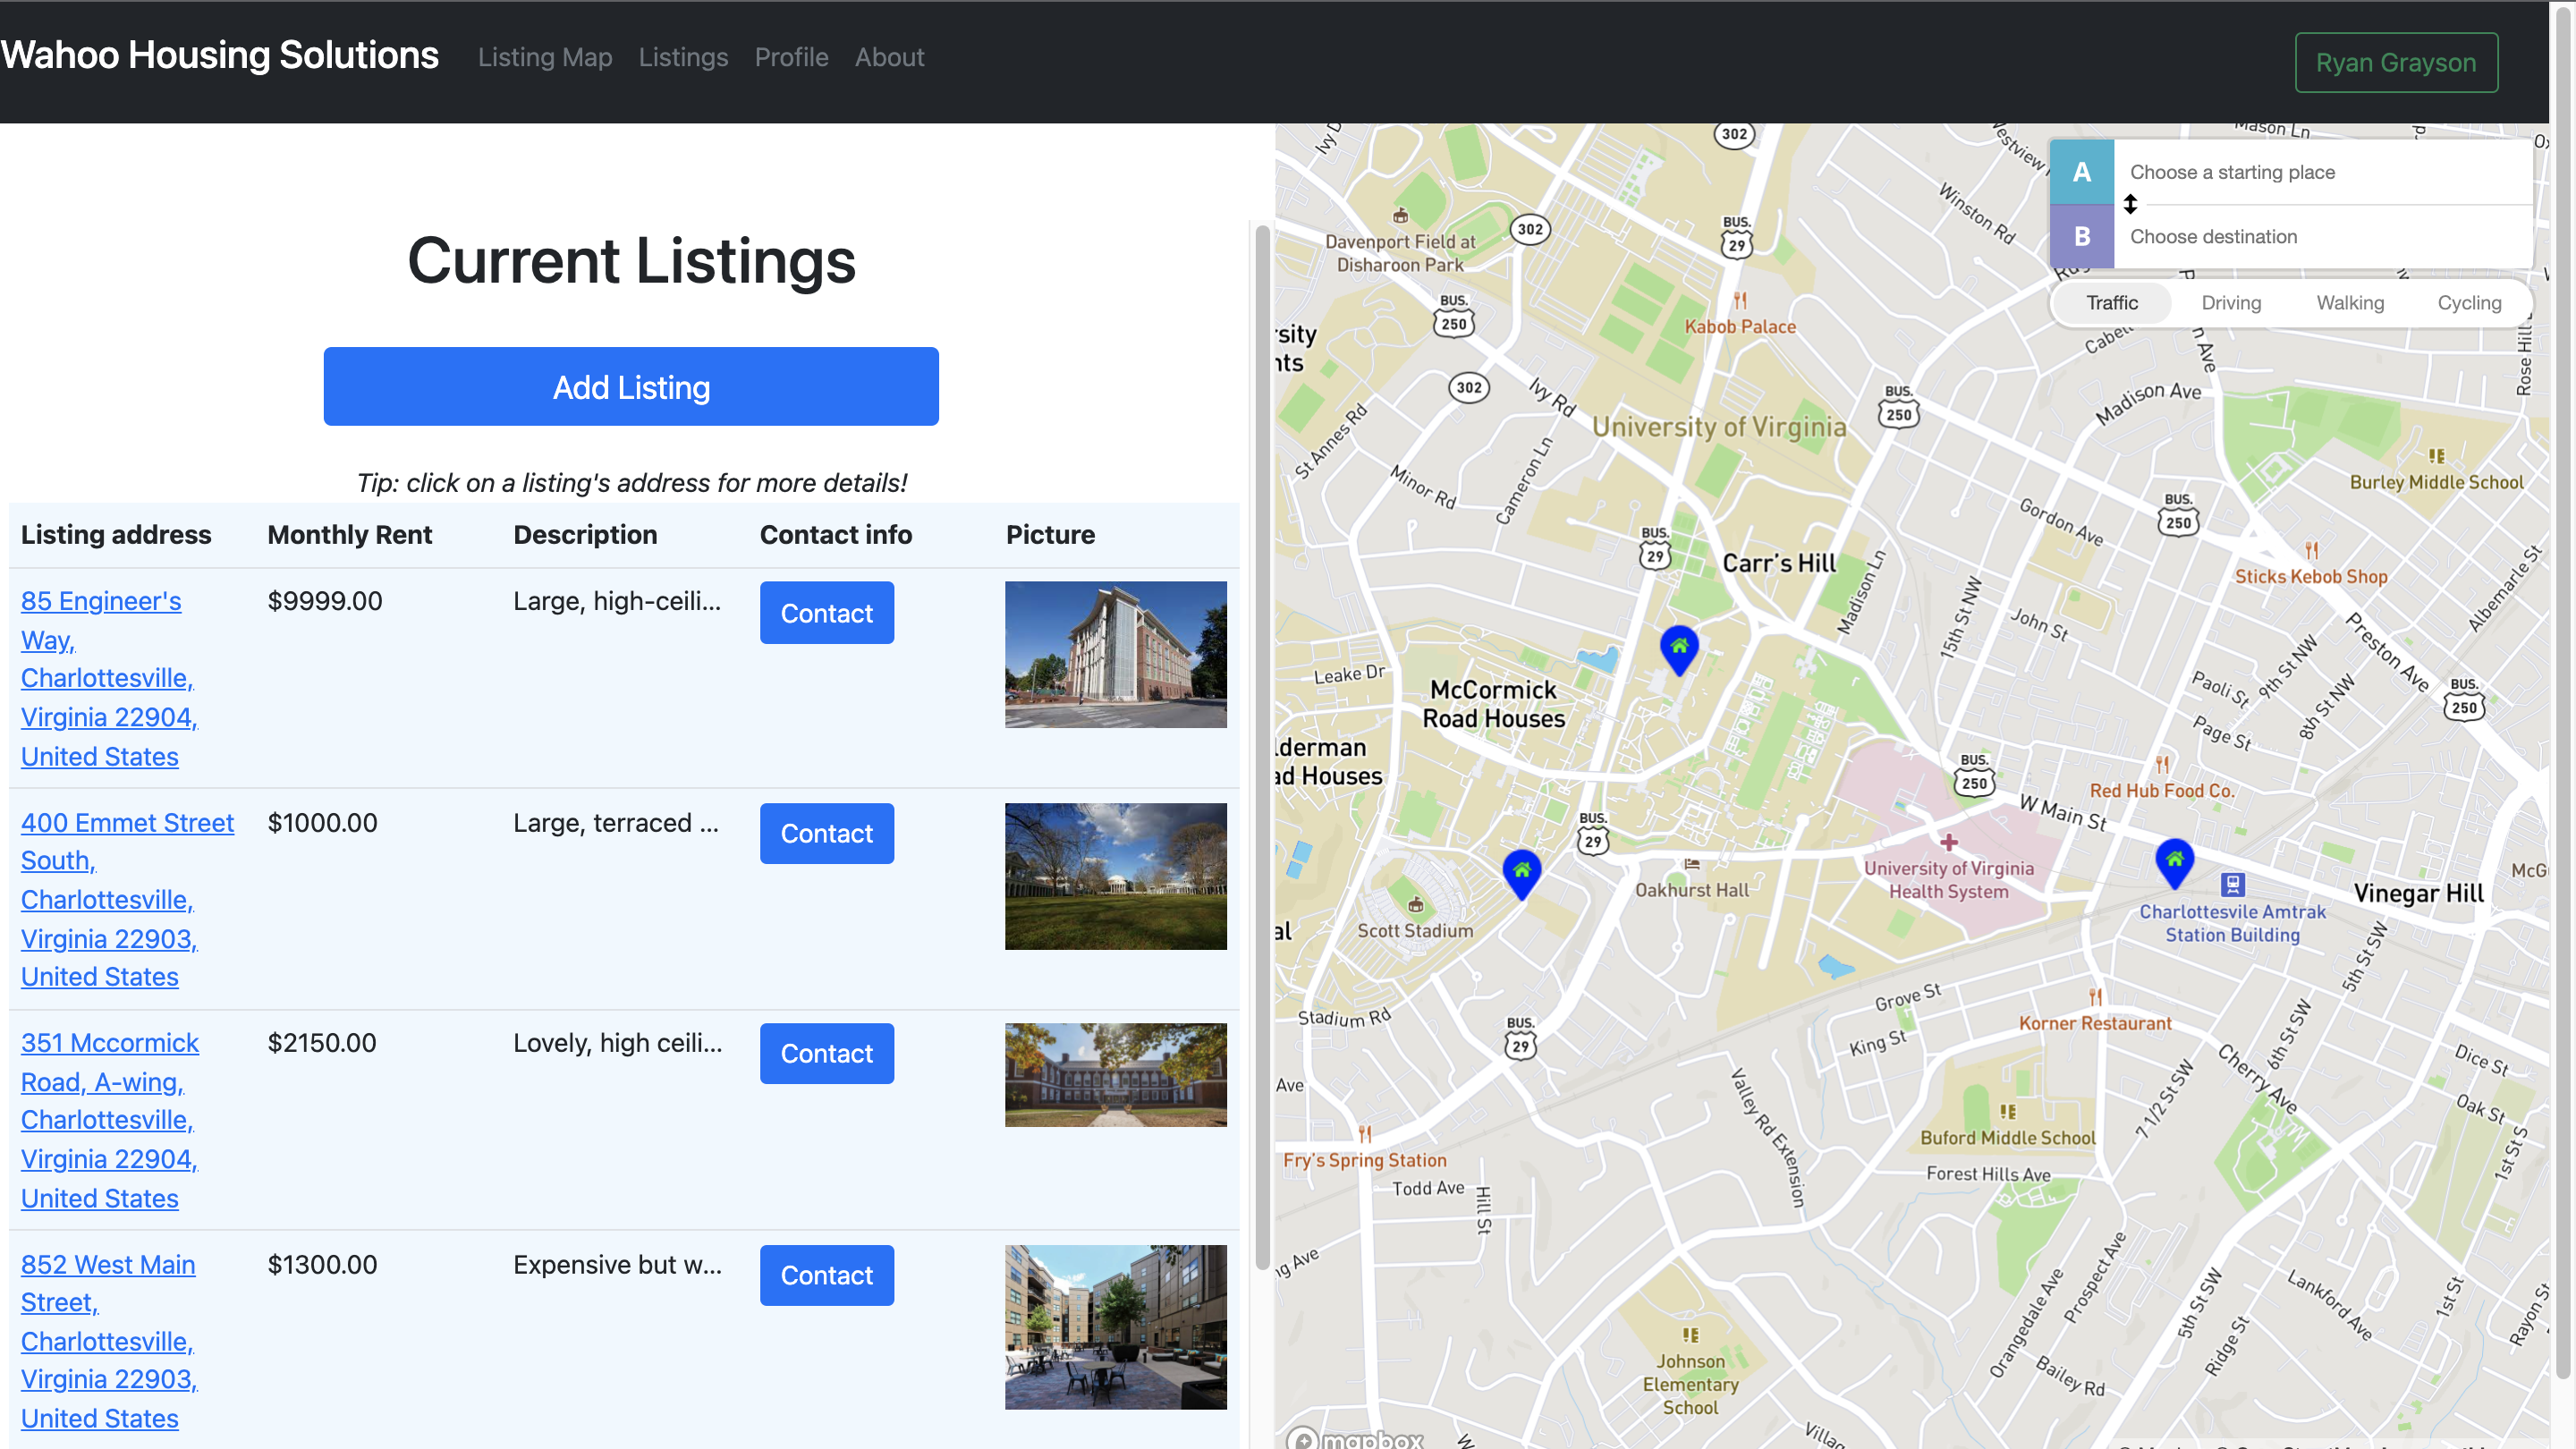Click the 'Expensive but w...' description
Screen dimensions: 2576x1449
[617, 1266]
